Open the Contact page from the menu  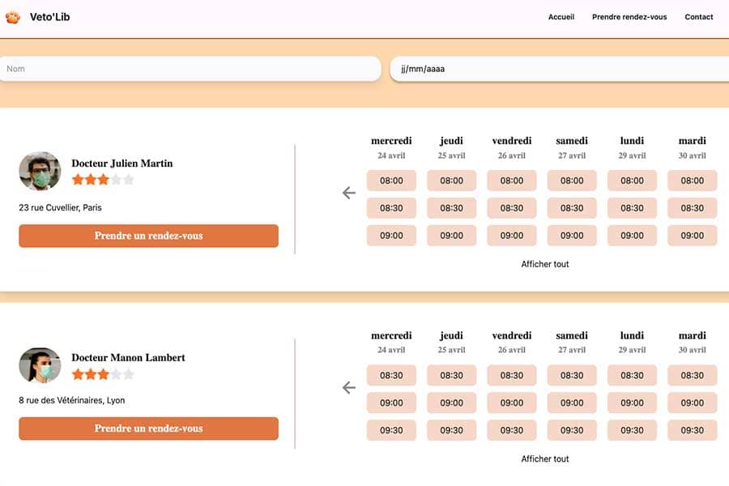pyautogui.click(x=698, y=16)
